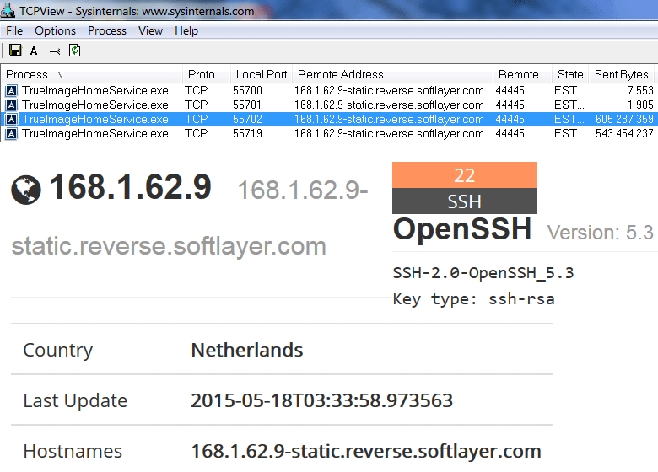The width and height of the screenshot is (658, 472).
Task: Click the Sent Bytes value 543 454 237
Action: [x=624, y=133]
